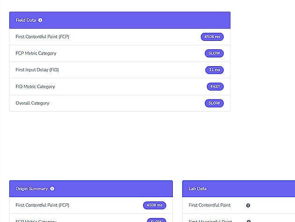295x222 pixels.
Task: Click the 21 ms First Input Delay badge
Action: tap(214, 70)
